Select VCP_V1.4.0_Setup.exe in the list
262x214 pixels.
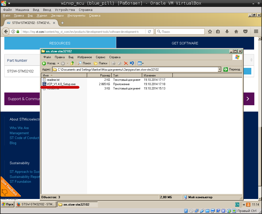[61, 84]
